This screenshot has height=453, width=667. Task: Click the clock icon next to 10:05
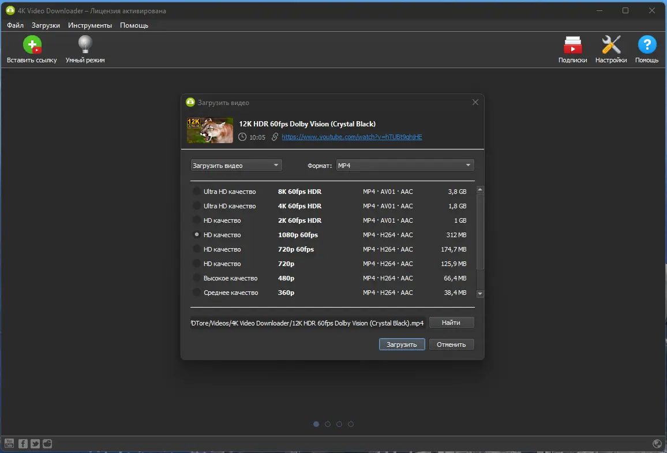tap(242, 137)
